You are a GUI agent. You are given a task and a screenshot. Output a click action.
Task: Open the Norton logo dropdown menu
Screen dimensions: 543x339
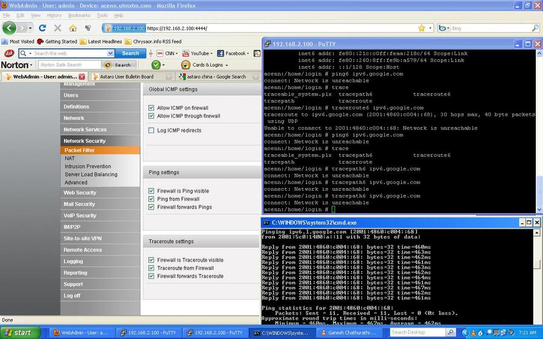(x=17, y=65)
